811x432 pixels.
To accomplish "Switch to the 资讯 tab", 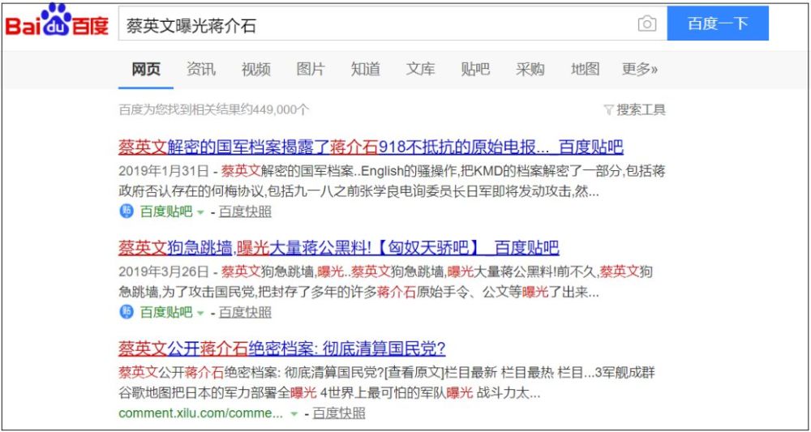I will pyautogui.click(x=201, y=69).
